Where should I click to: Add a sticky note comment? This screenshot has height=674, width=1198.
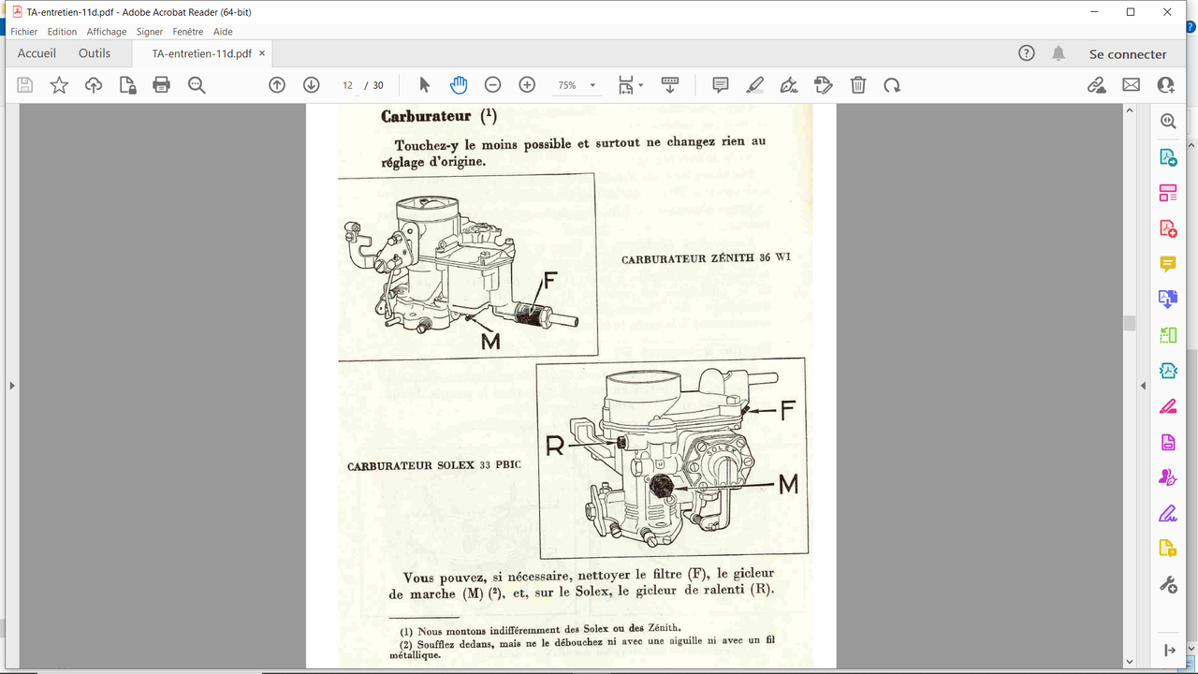pyautogui.click(x=721, y=85)
